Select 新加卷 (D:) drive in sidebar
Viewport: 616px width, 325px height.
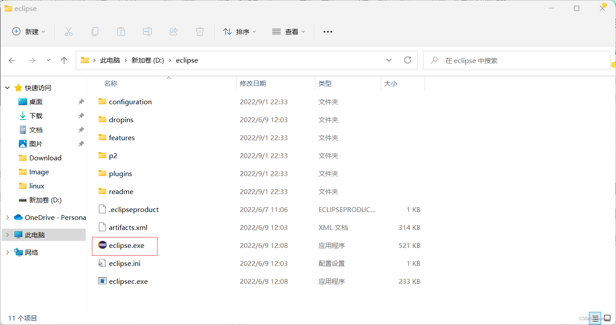coord(45,200)
